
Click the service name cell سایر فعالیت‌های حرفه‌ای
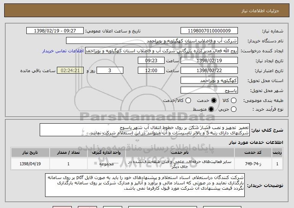coord(180,164)
